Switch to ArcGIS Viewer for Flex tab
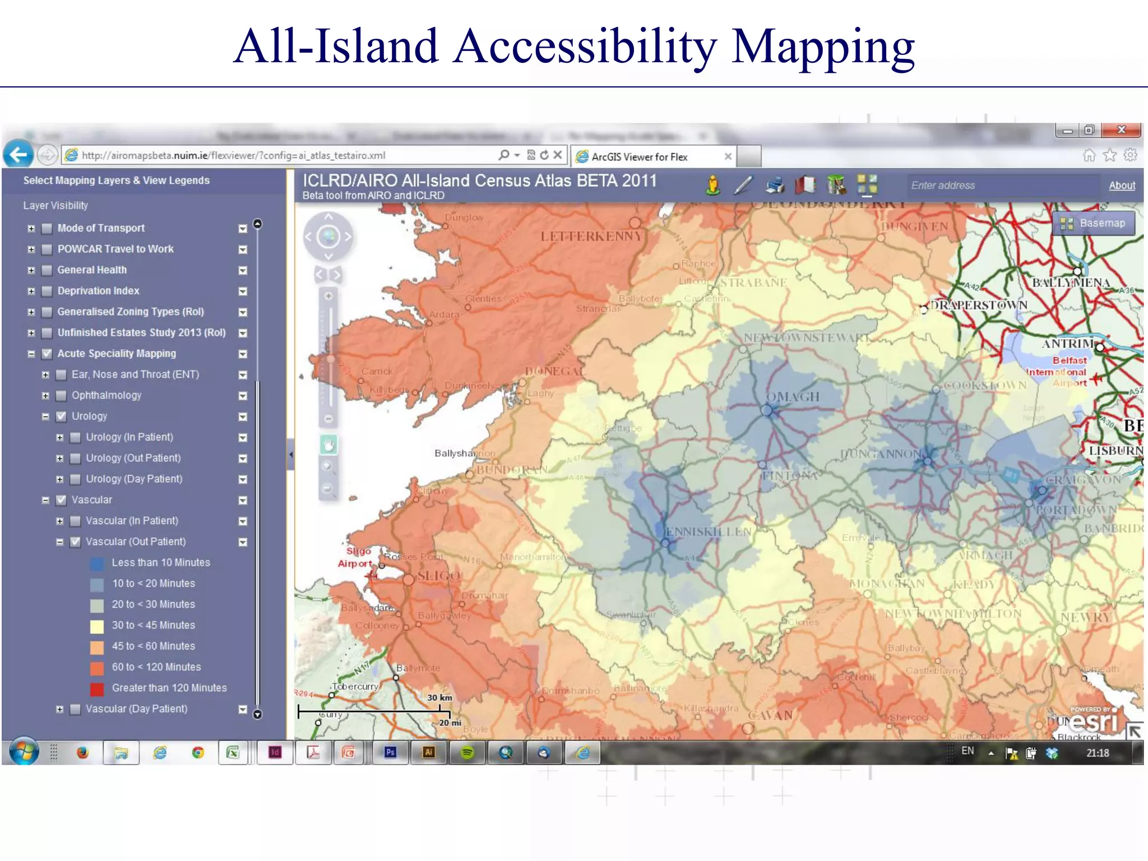1148x861 pixels. (639, 157)
